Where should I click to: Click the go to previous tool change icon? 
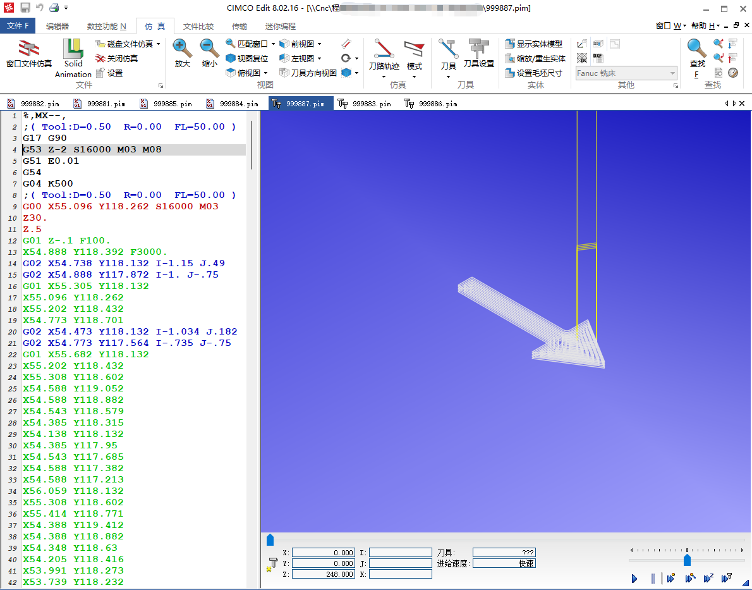(733, 58)
